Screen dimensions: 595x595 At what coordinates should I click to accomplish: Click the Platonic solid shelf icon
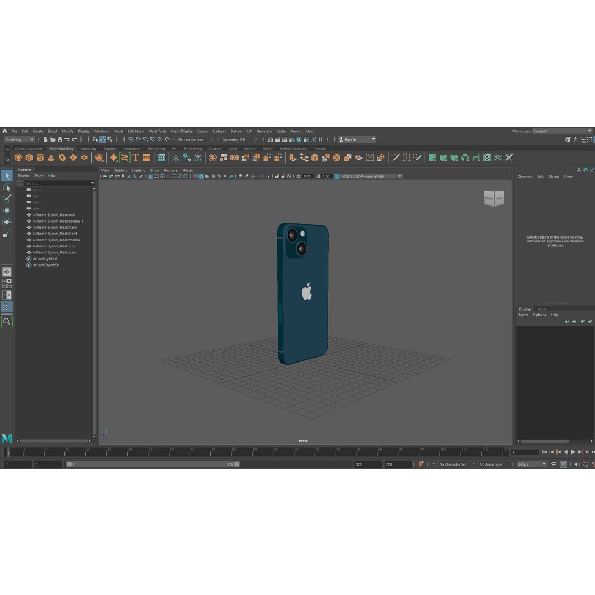(99, 158)
